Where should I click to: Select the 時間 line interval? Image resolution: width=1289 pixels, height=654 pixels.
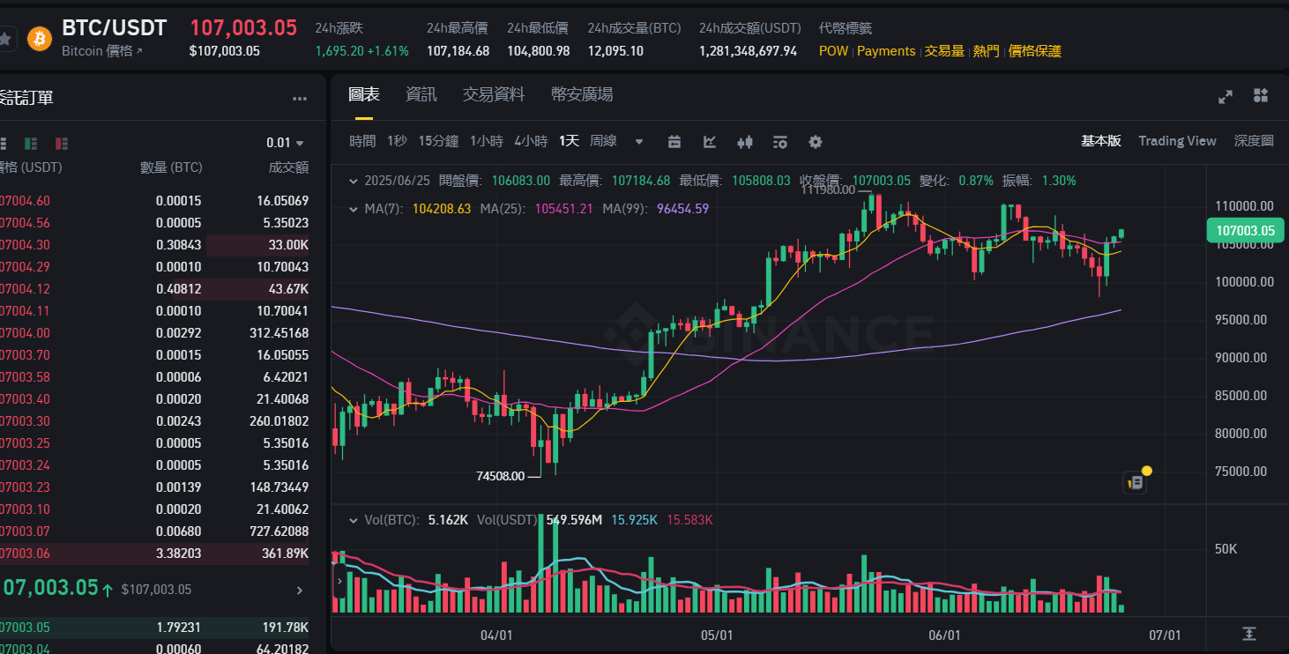362,141
